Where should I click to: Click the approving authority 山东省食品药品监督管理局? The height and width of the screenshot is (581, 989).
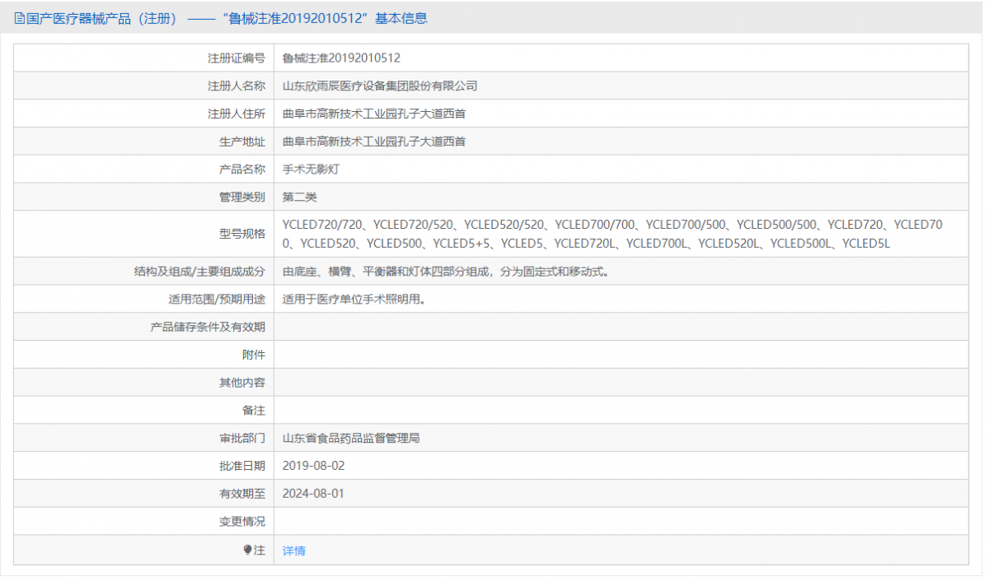click(x=351, y=439)
